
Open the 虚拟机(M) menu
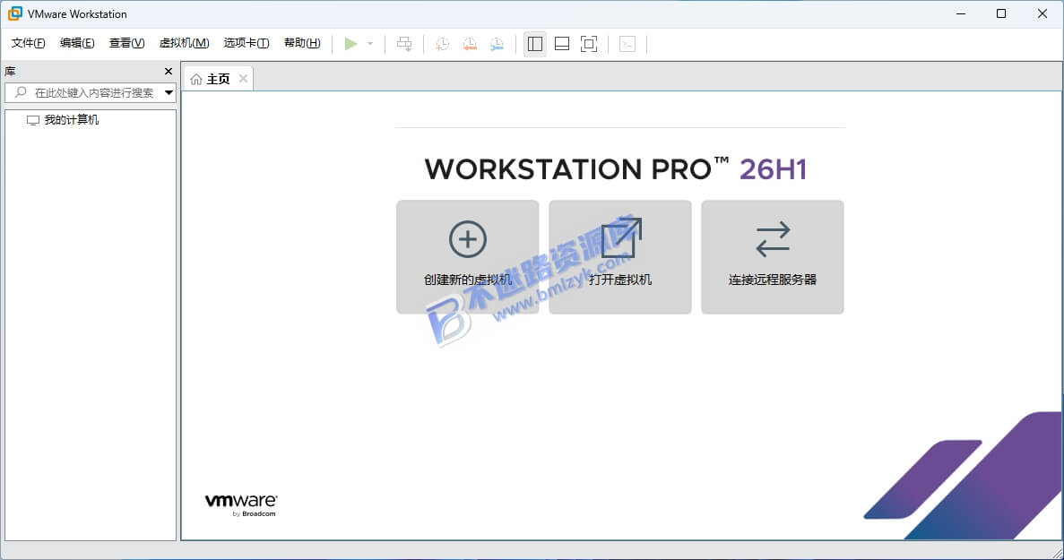click(x=184, y=43)
